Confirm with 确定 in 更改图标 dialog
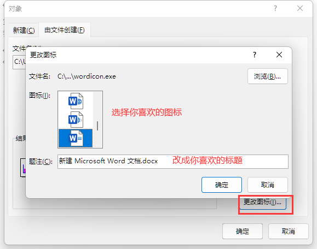The image size is (317, 249). 222,185
